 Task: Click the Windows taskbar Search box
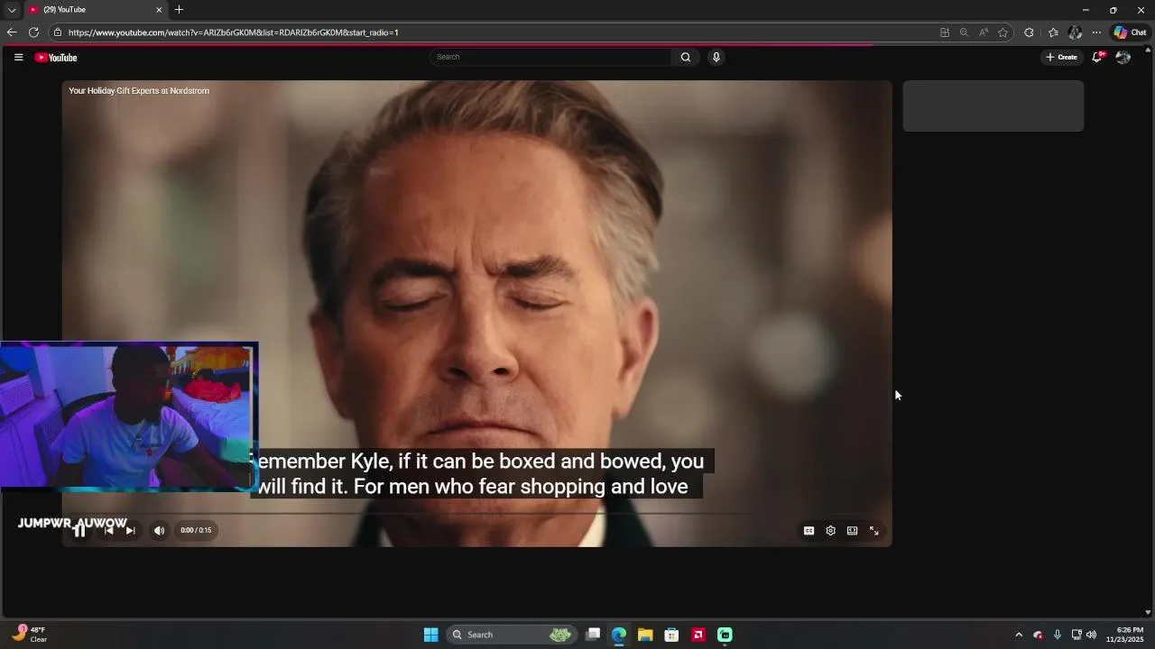click(x=511, y=635)
